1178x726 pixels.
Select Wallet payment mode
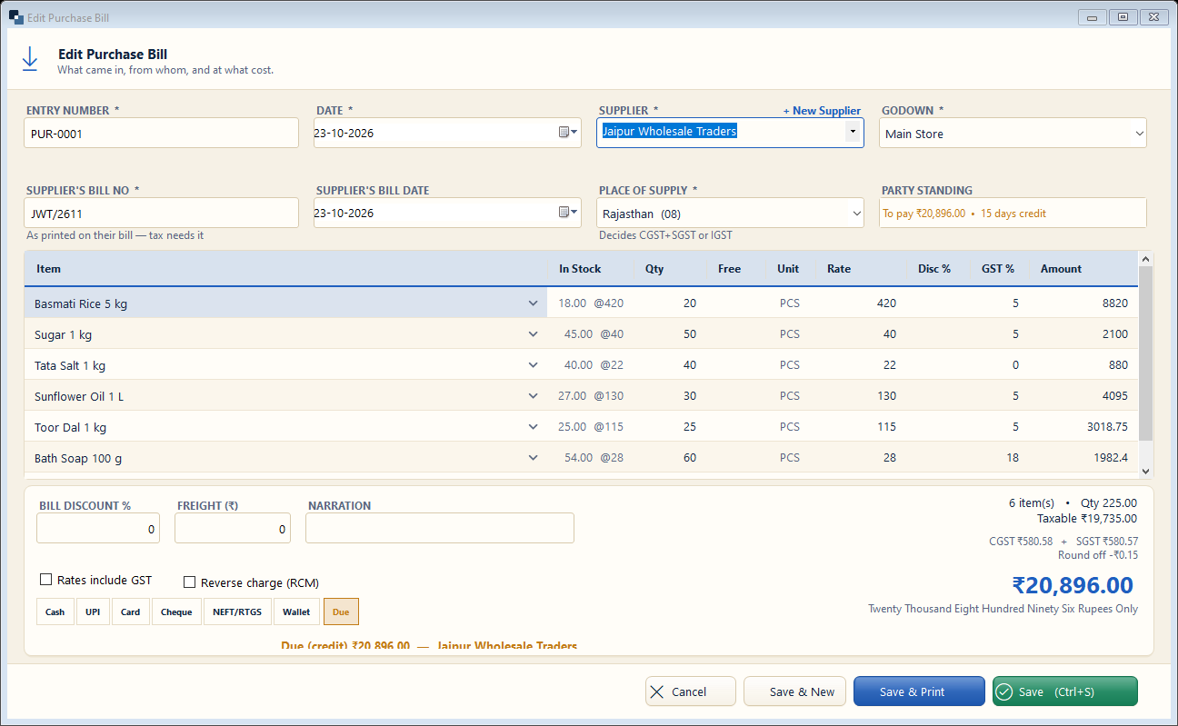point(296,612)
